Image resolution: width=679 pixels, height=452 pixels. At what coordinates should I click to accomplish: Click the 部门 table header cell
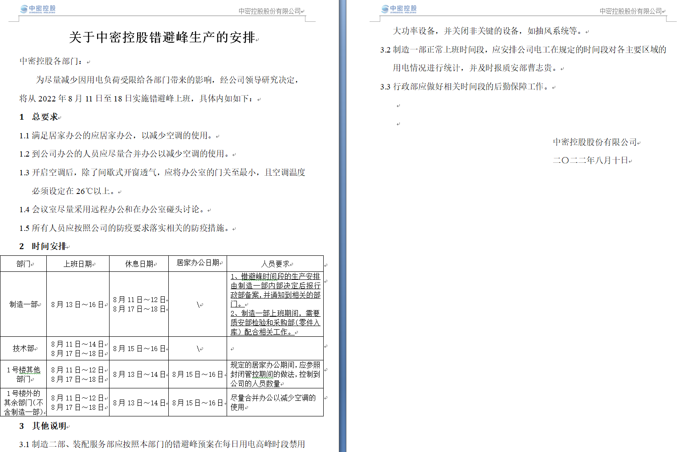24,264
